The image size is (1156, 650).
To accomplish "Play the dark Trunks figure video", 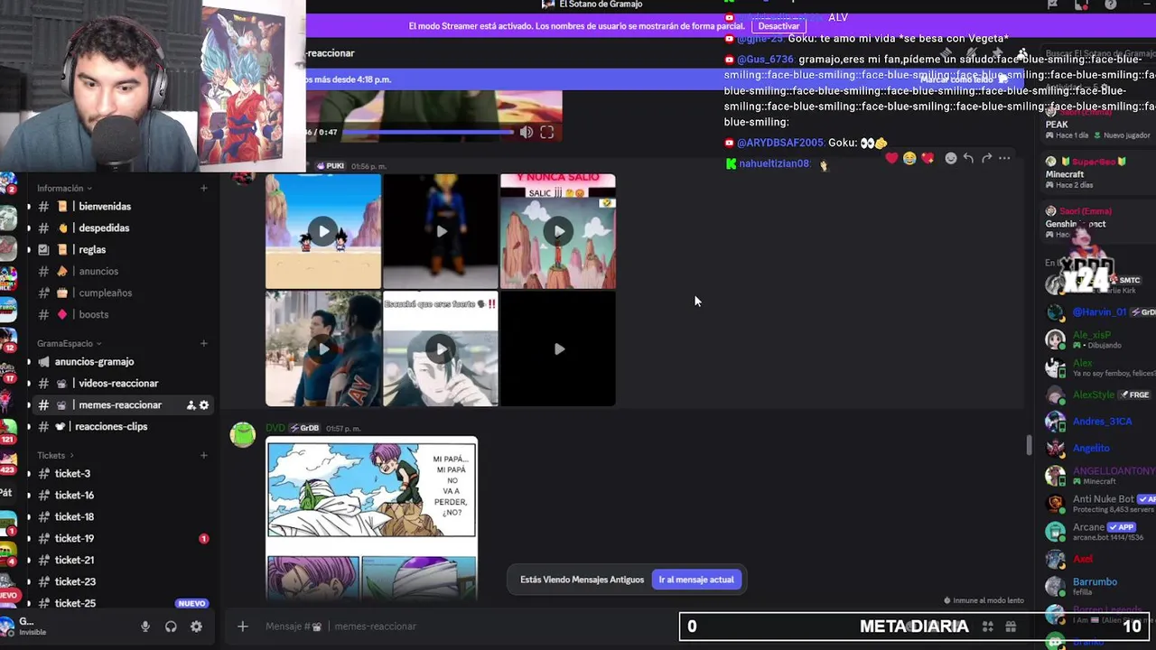I will (x=441, y=231).
